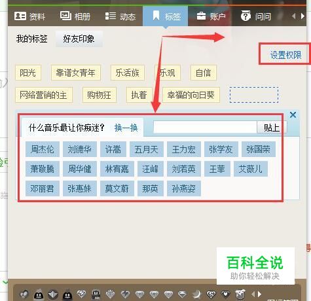The height and width of the screenshot is (301, 311).
Task: Pick the 王力宏 suggested tag
Action: point(184,149)
